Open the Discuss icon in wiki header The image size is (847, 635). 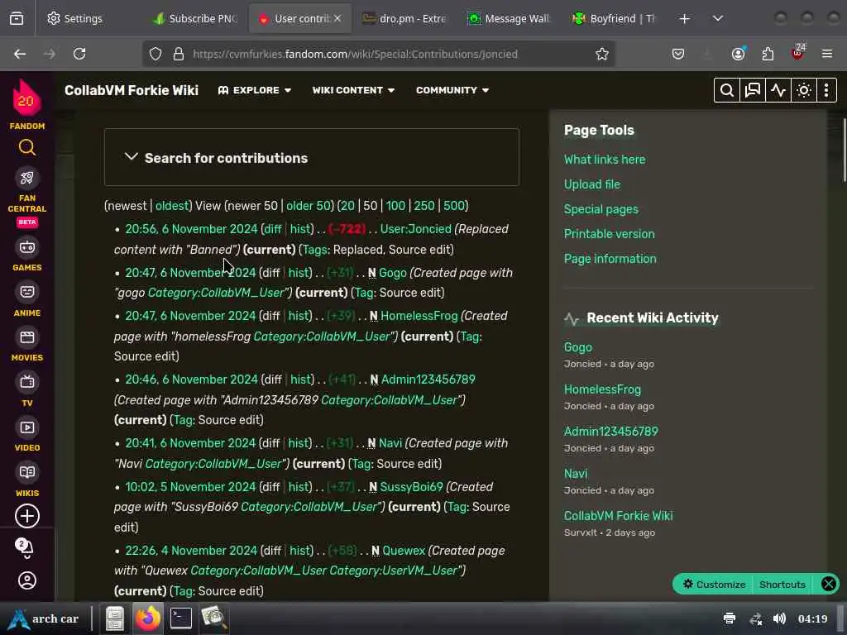[x=753, y=90]
